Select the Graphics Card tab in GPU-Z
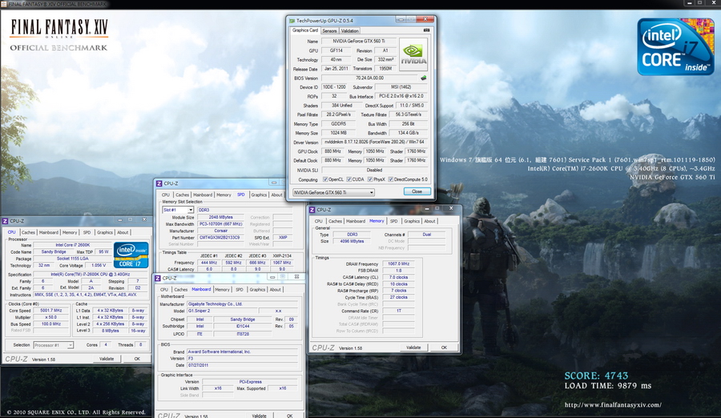721x418 pixels. (x=305, y=30)
